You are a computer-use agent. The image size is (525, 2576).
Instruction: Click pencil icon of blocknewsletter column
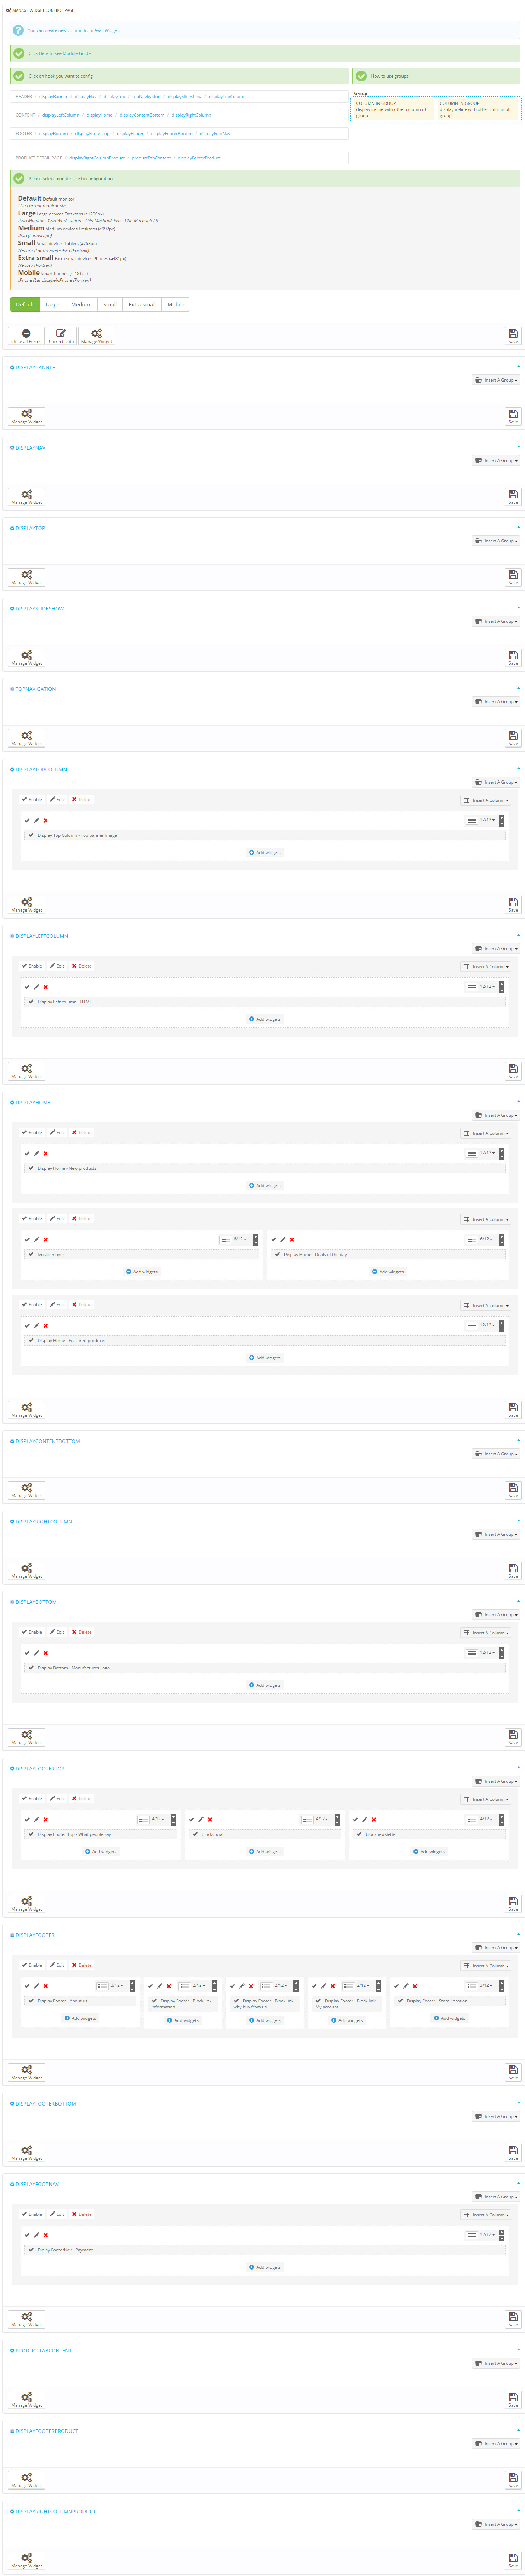pyautogui.click(x=365, y=1820)
